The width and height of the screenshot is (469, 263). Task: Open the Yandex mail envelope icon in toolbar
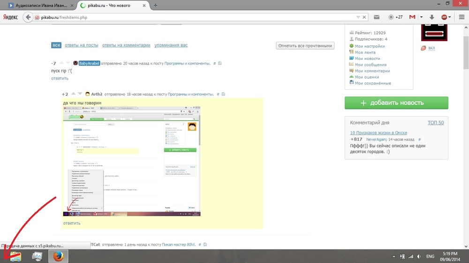(376, 17)
